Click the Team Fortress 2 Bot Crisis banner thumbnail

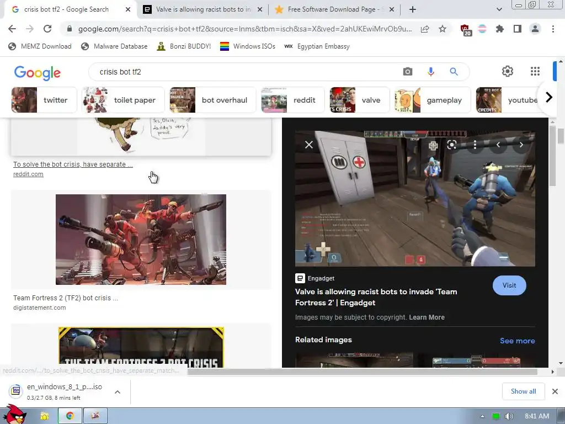click(x=141, y=347)
